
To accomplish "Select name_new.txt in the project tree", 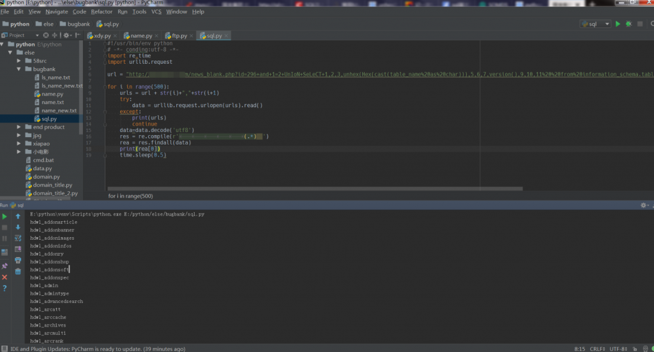I will click(55, 110).
